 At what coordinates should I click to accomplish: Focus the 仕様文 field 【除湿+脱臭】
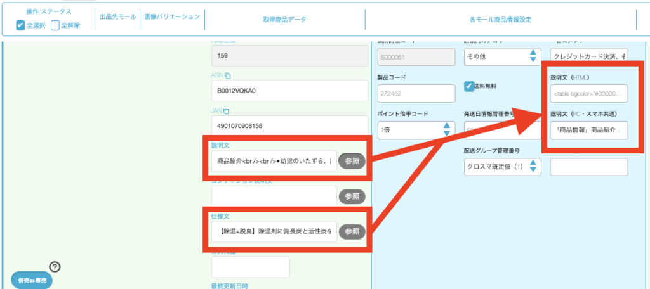pyautogui.click(x=274, y=232)
